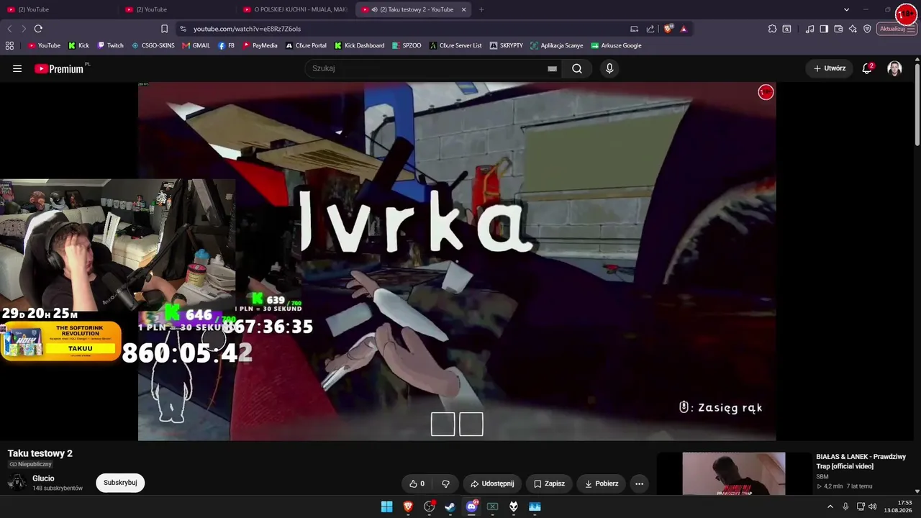Screen dimensions: 921x518
Task: Open the Twitch bookmark
Action: point(111,45)
